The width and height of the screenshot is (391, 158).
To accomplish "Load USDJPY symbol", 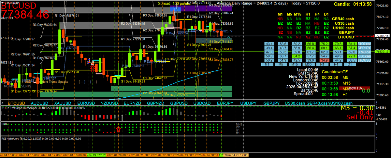I will [249, 103].
